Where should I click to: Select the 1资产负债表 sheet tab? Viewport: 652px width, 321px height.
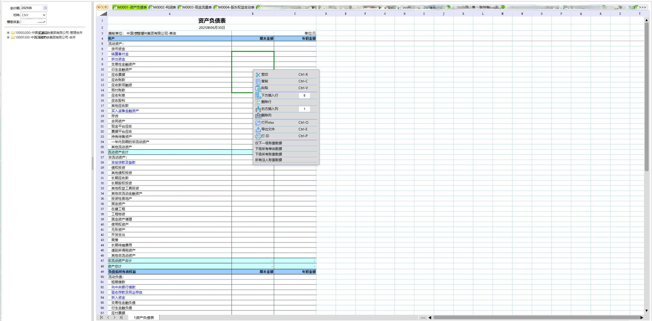[144, 318]
